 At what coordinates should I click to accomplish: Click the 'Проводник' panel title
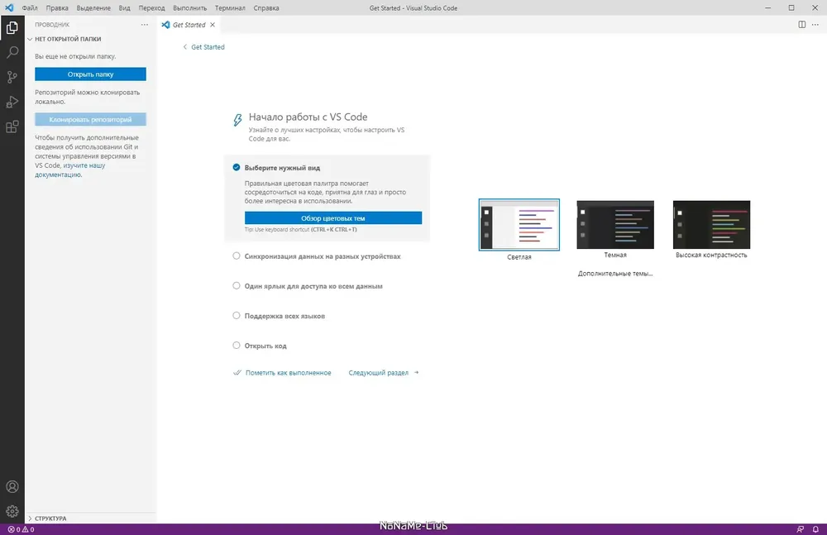pyautogui.click(x=52, y=25)
